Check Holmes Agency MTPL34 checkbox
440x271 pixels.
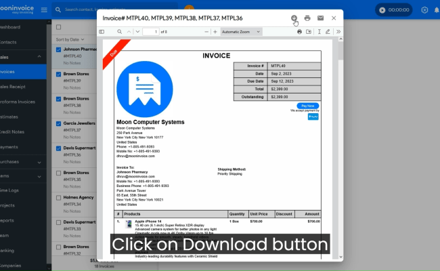coord(58,198)
